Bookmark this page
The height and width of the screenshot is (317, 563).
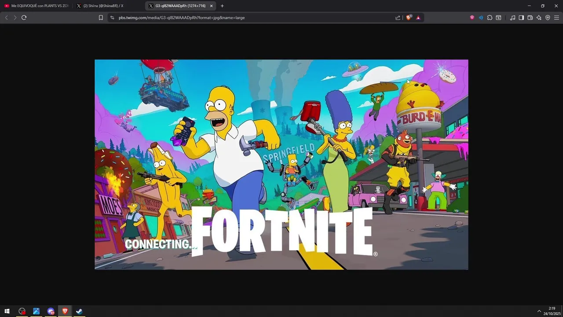(101, 18)
